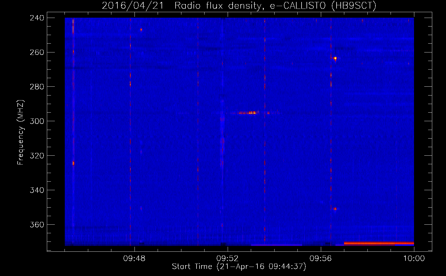The height and width of the screenshot is (276, 446).
Task: Click the red bar along the spectrogram bottom right
Action: pyautogui.click(x=379, y=243)
